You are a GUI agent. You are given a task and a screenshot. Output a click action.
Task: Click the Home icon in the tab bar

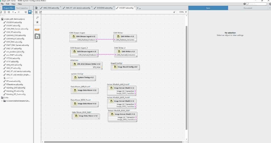[x=36, y=8]
